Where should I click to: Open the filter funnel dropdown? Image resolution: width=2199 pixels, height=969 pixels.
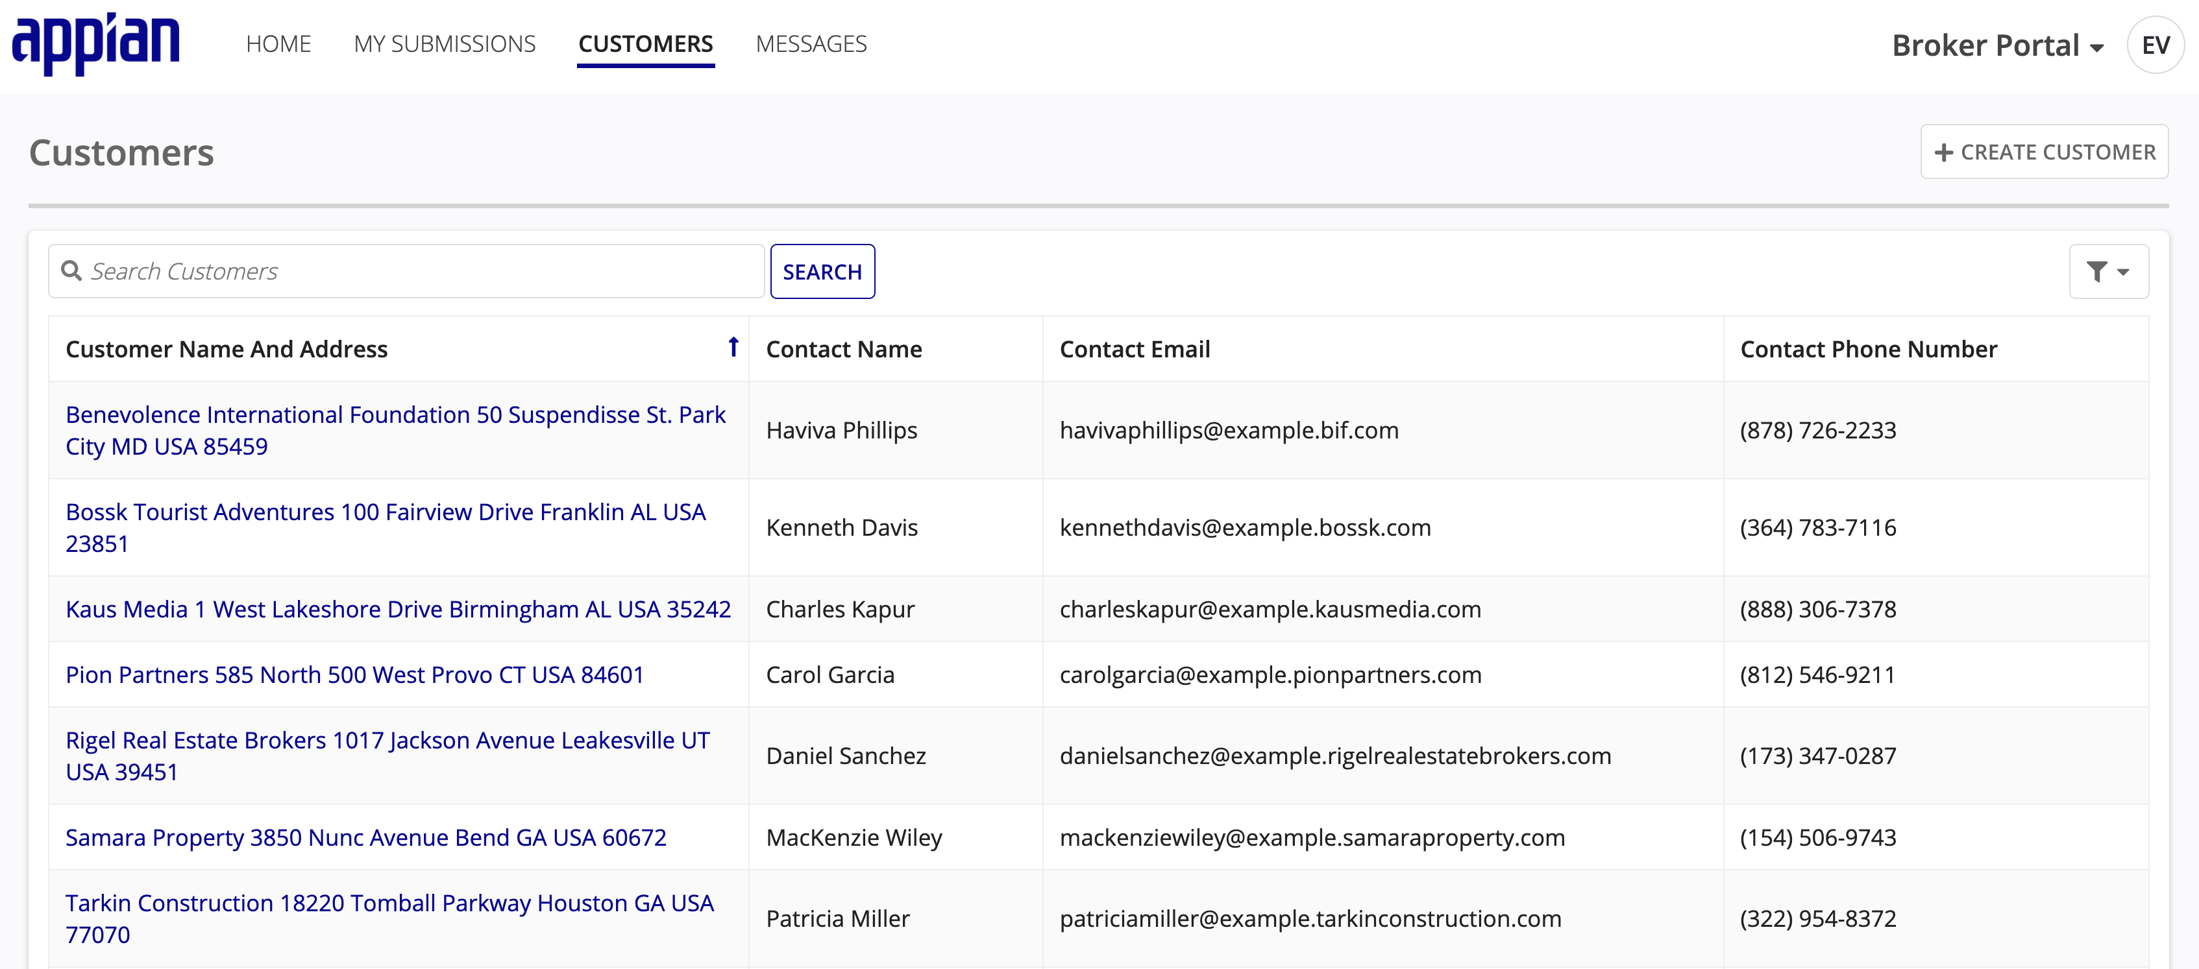pos(2109,271)
